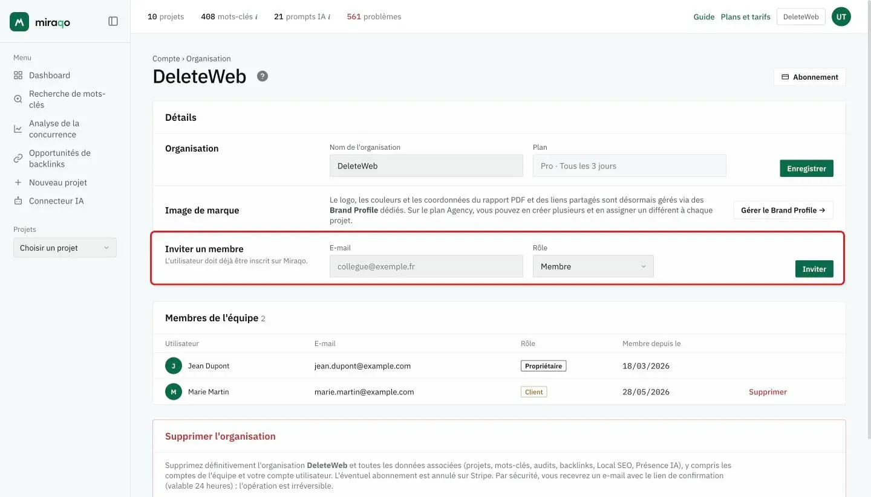Image resolution: width=871 pixels, height=497 pixels.
Task: Open Plans et tarifs link
Action: [x=746, y=17]
